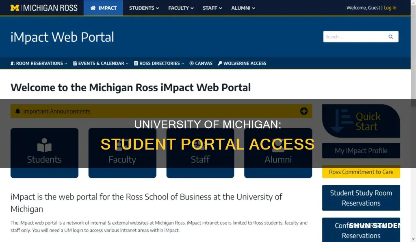Open Ross Commitment to Care button

pos(361,172)
